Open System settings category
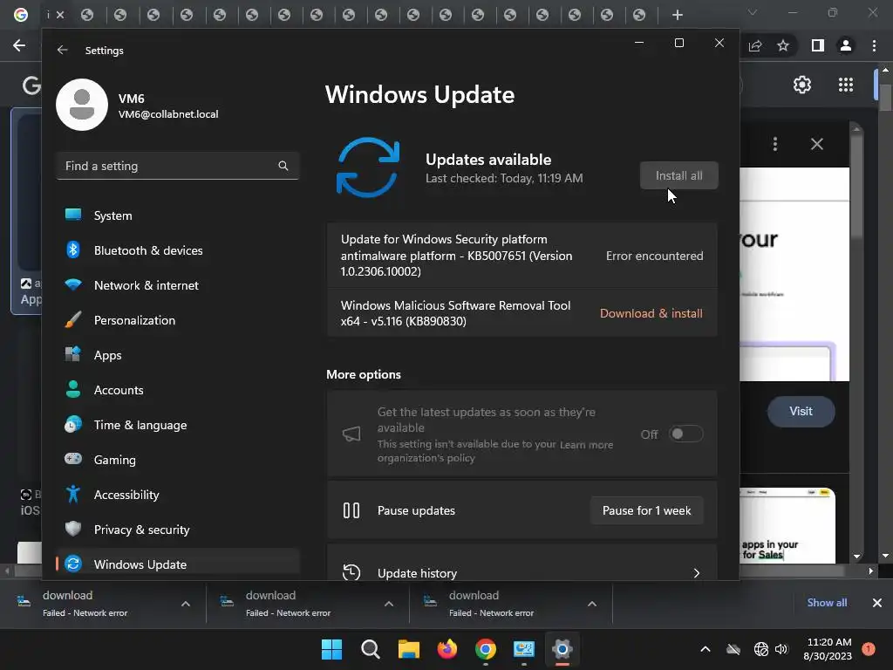 [x=178, y=215]
